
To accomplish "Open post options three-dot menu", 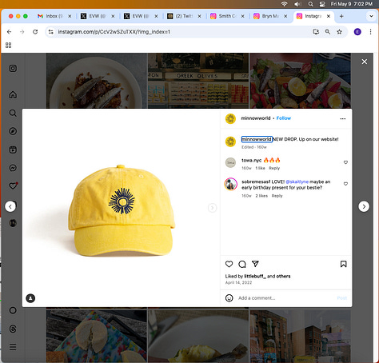I will tap(343, 118).
